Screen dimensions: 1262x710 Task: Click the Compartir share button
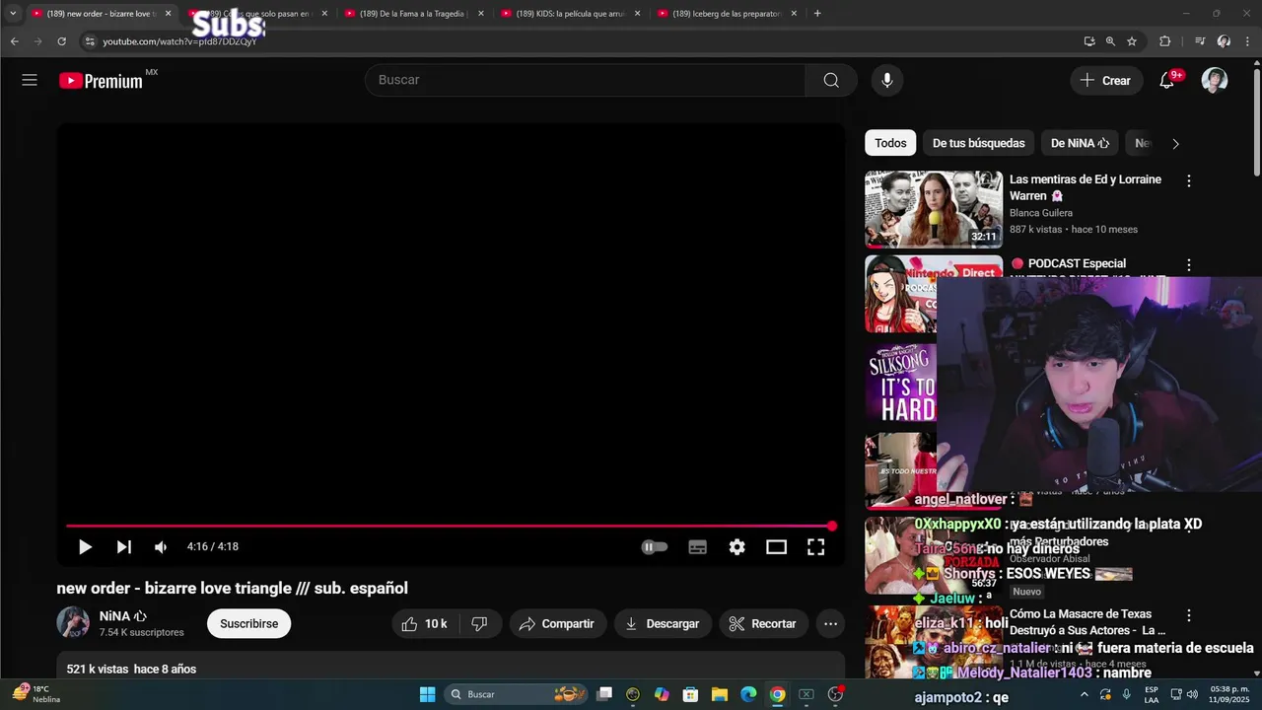[x=557, y=623]
